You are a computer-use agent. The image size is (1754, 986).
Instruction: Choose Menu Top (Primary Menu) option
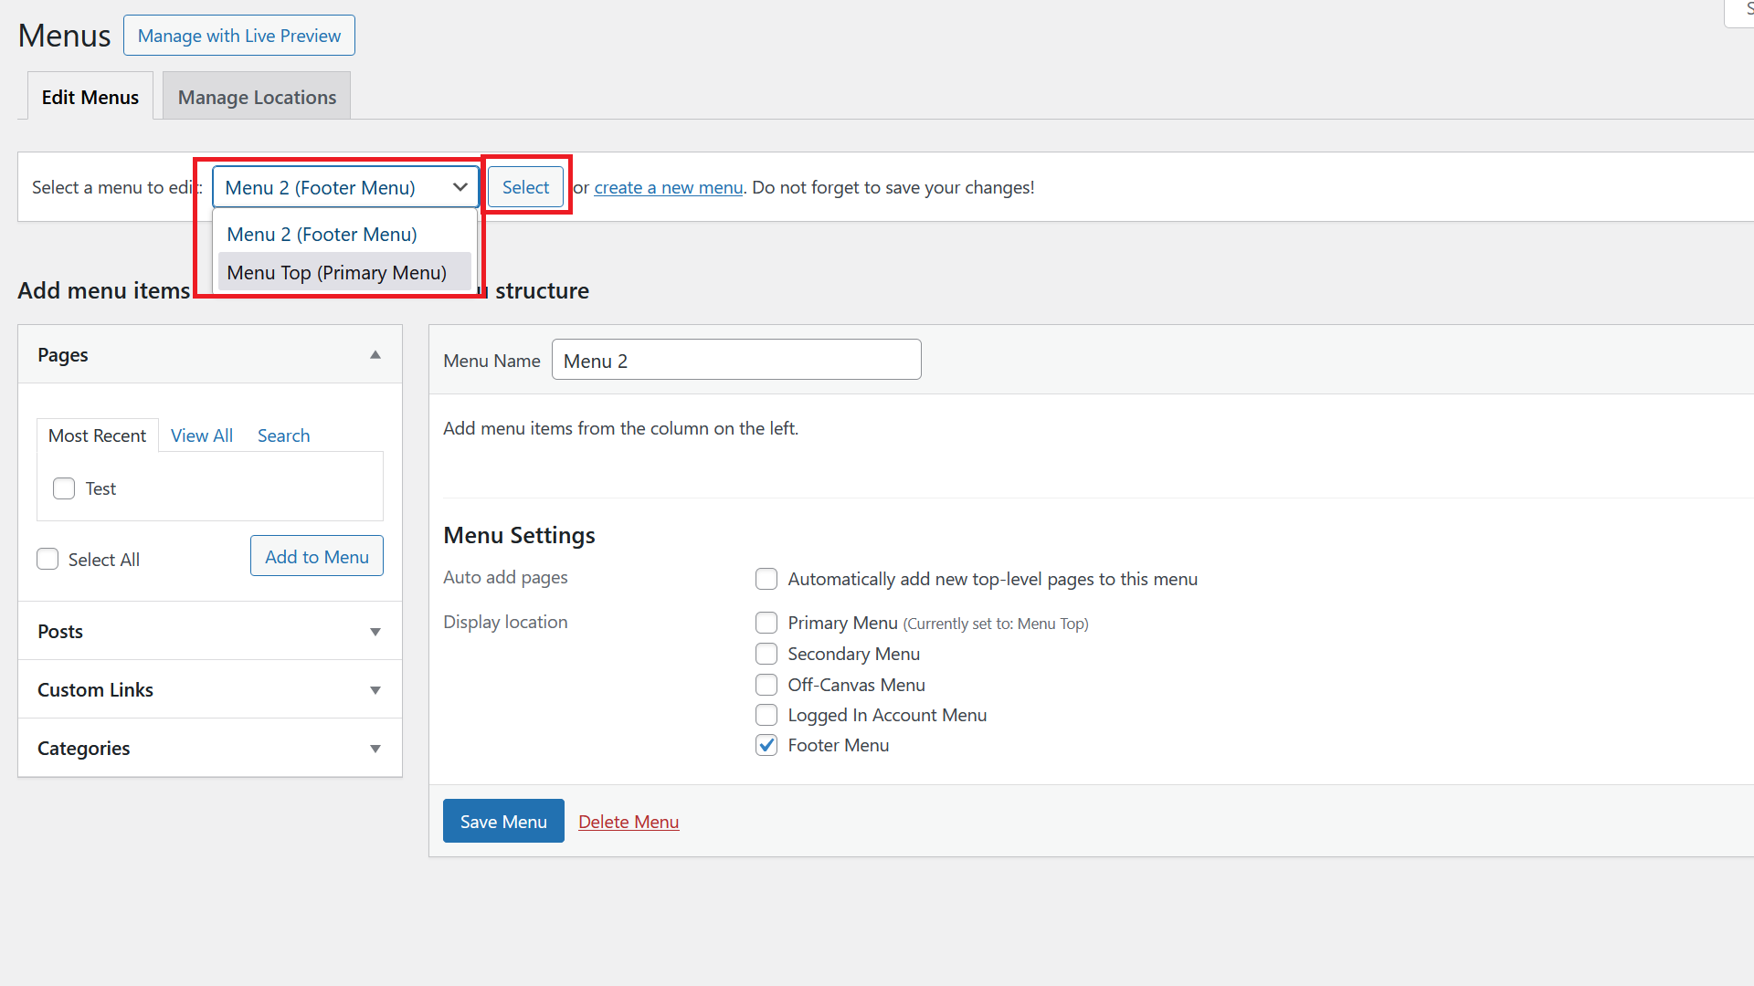344,273
